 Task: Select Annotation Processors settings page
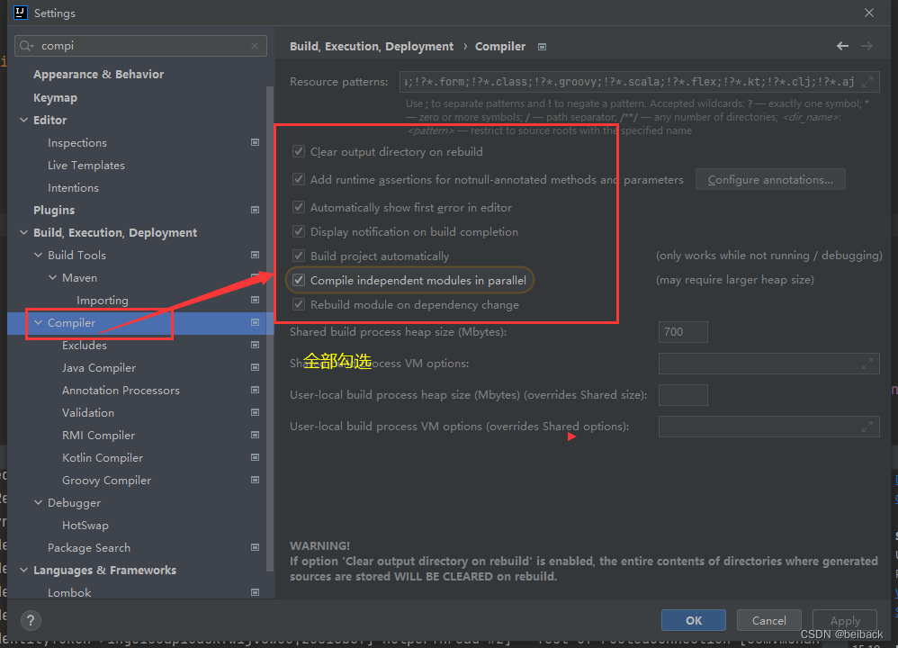point(121,391)
